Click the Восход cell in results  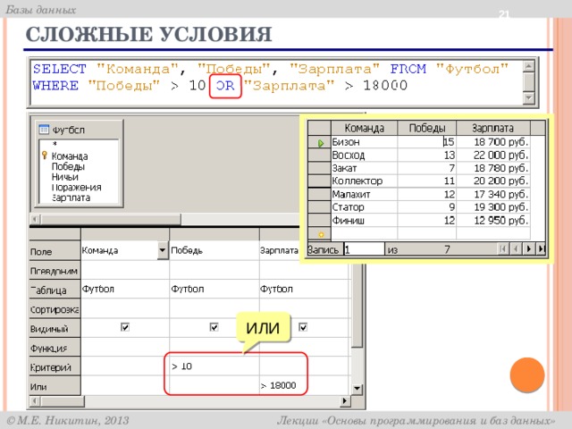click(364, 155)
